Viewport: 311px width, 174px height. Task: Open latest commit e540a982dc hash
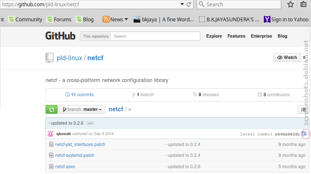click(287, 134)
